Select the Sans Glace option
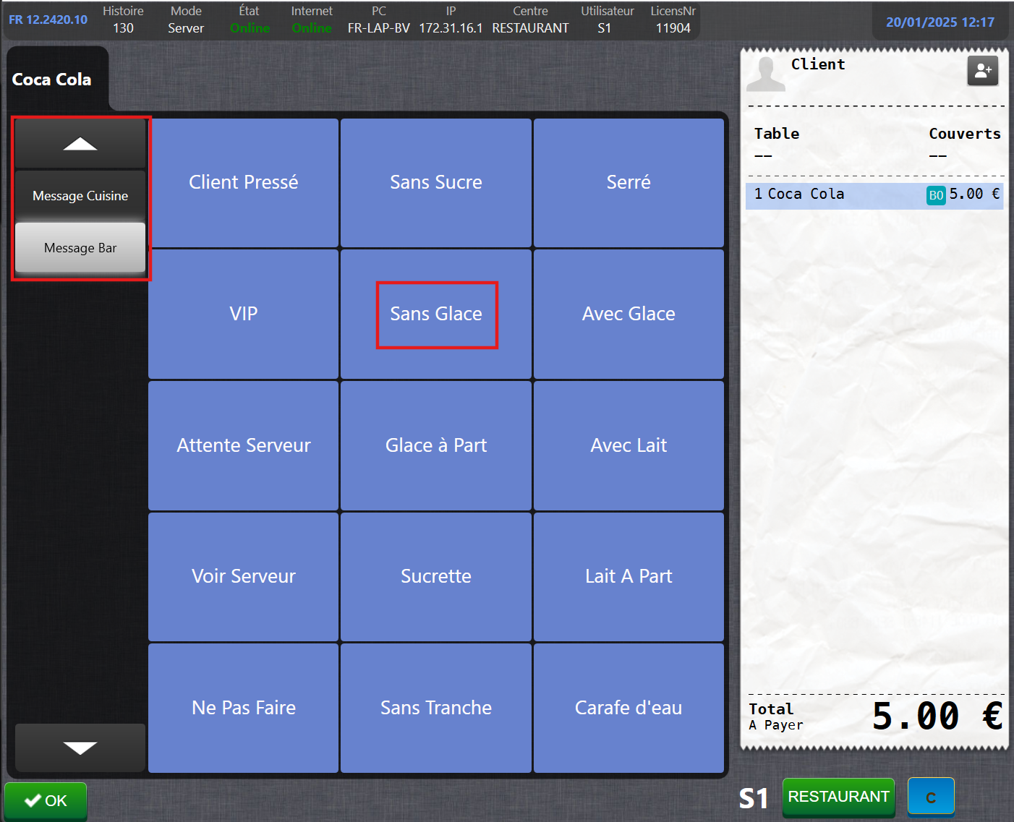1014x822 pixels. click(x=436, y=314)
